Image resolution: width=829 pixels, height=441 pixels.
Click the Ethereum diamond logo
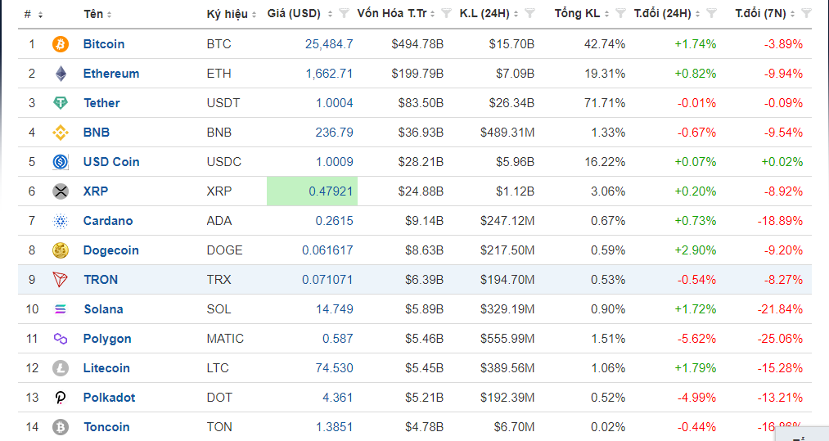click(x=61, y=74)
